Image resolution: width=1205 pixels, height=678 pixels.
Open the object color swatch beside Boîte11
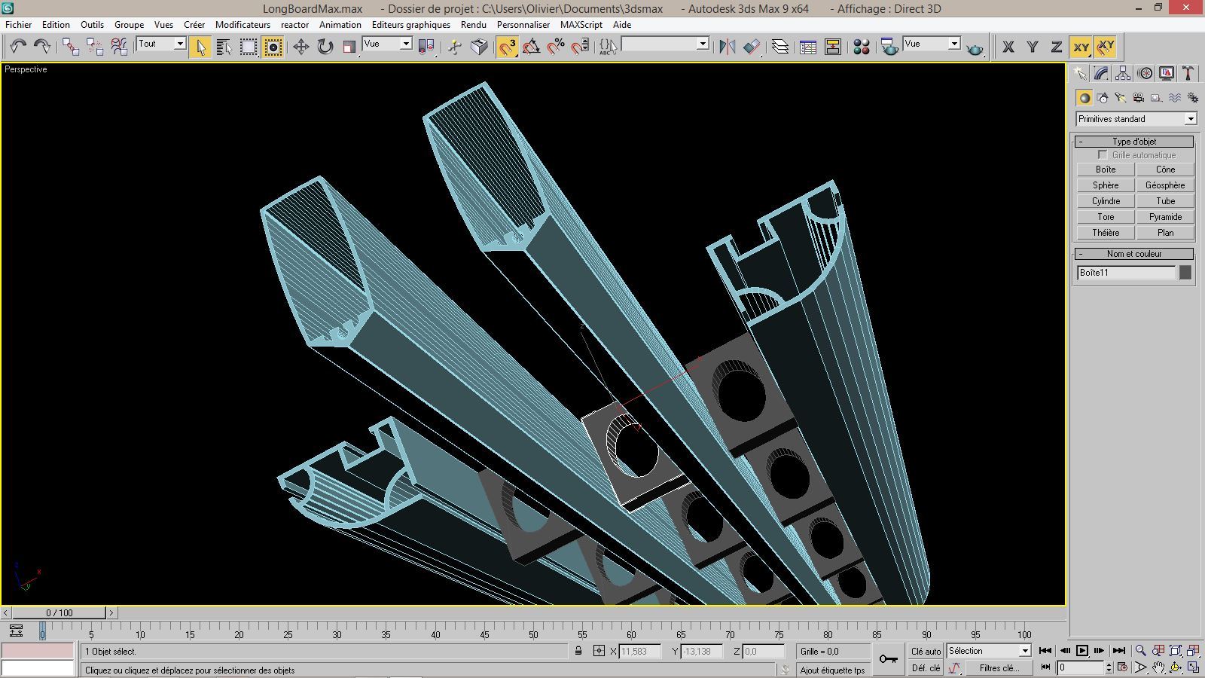tap(1187, 272)
